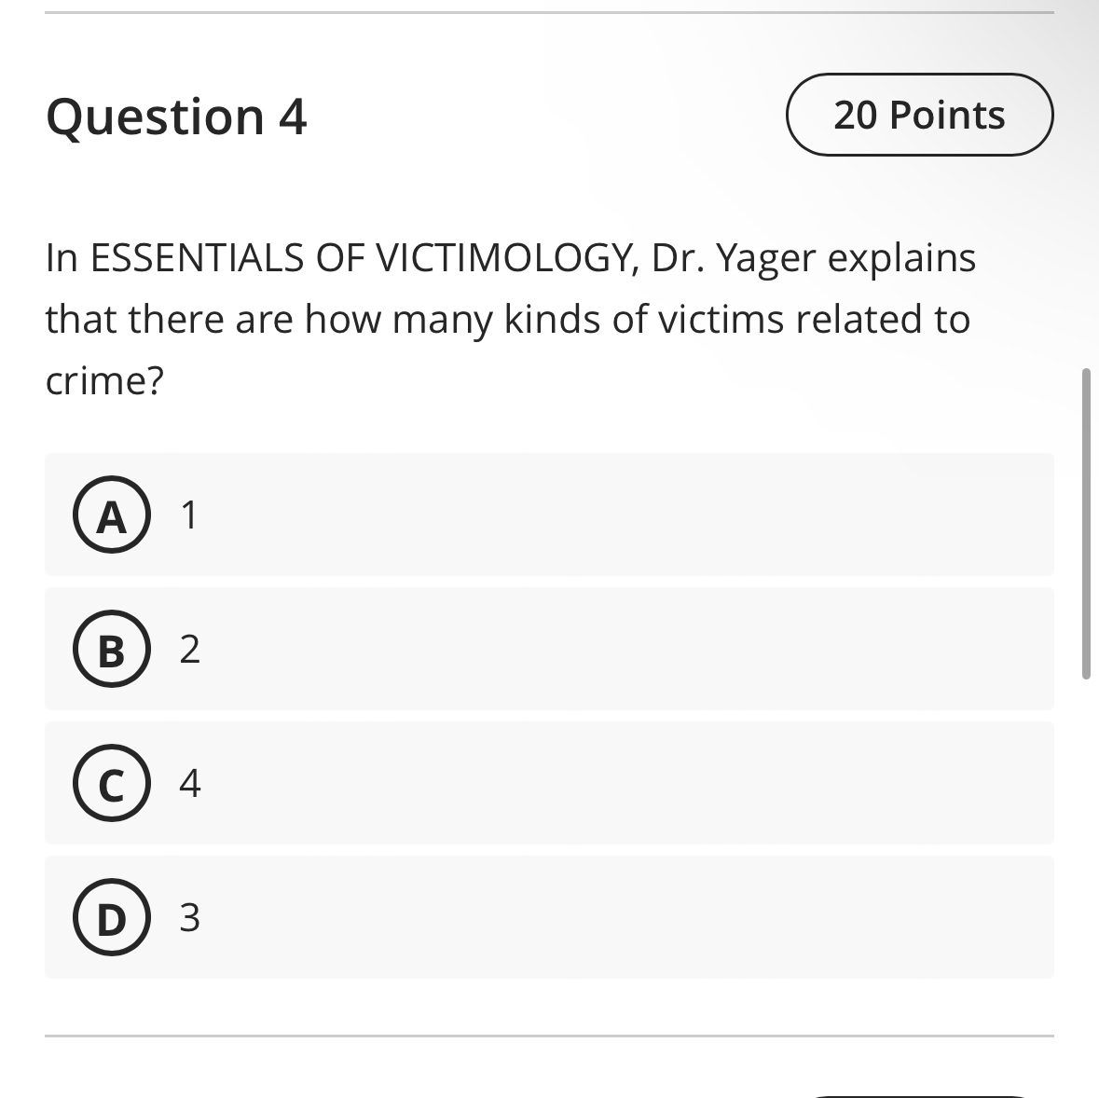Click the question text about victimology
The width and height of the screenshot is (1099, 1098).
point(510,319)
